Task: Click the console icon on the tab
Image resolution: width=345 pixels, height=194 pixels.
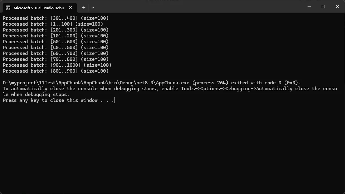Action: click(x=8, y=8)
